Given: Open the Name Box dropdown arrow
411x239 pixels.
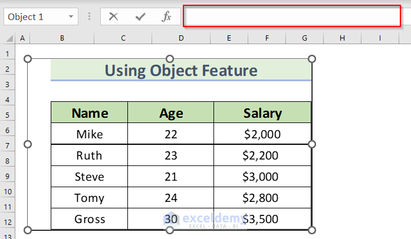Looking at the screenshot, I should click(x=71, y=16).
